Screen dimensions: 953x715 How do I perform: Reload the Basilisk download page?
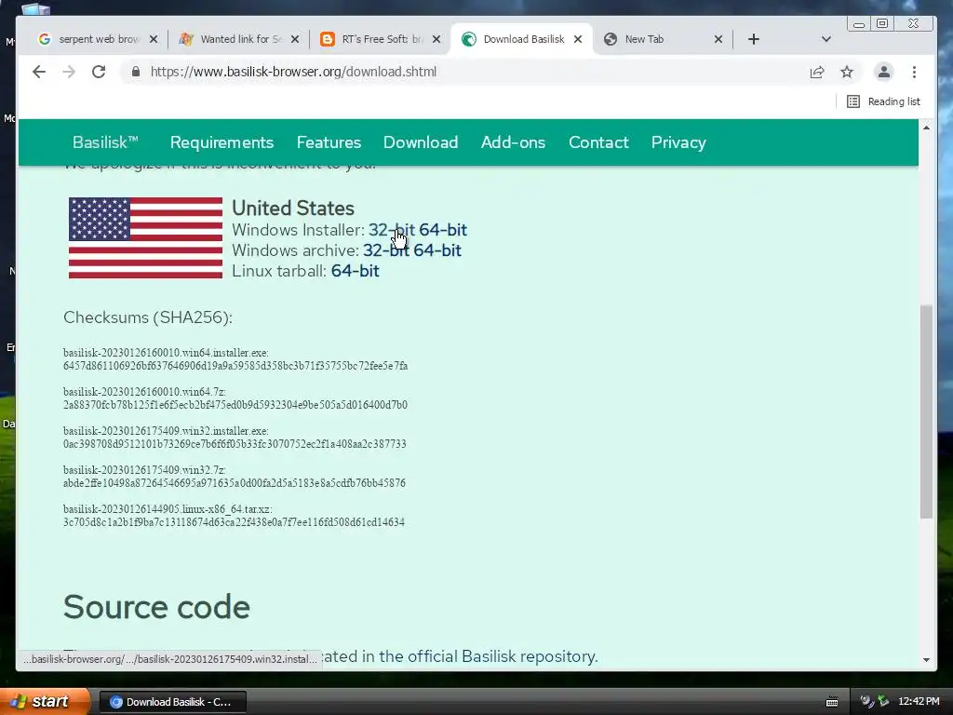99,72
